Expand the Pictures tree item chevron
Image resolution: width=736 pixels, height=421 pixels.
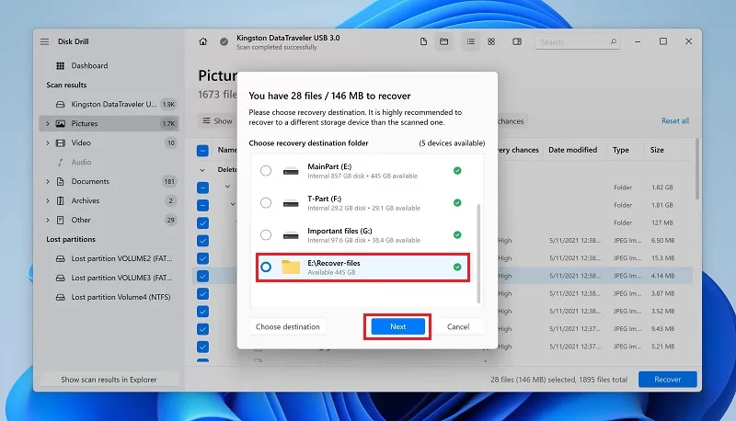pyautogui.click(x=48, y=123)
